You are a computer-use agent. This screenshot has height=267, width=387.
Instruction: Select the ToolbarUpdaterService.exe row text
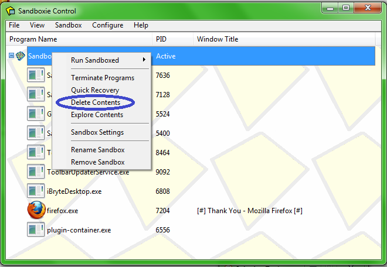pos(88,172)
